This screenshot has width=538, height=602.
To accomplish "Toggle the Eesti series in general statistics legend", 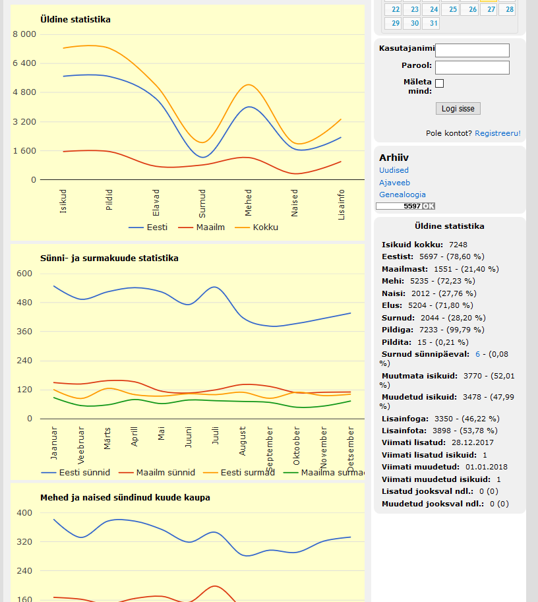I will pyautogui.click(x=148, y=227).
